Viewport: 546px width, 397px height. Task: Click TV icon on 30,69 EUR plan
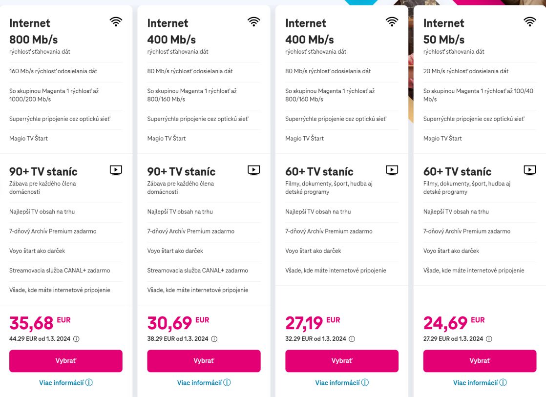254,170
